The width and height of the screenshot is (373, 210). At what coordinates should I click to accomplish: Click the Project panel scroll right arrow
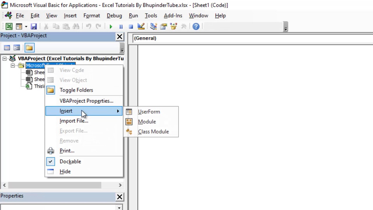coord(120,185)
